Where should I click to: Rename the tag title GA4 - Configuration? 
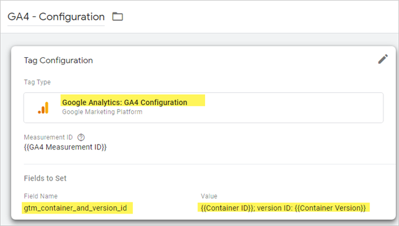[56, 17]
